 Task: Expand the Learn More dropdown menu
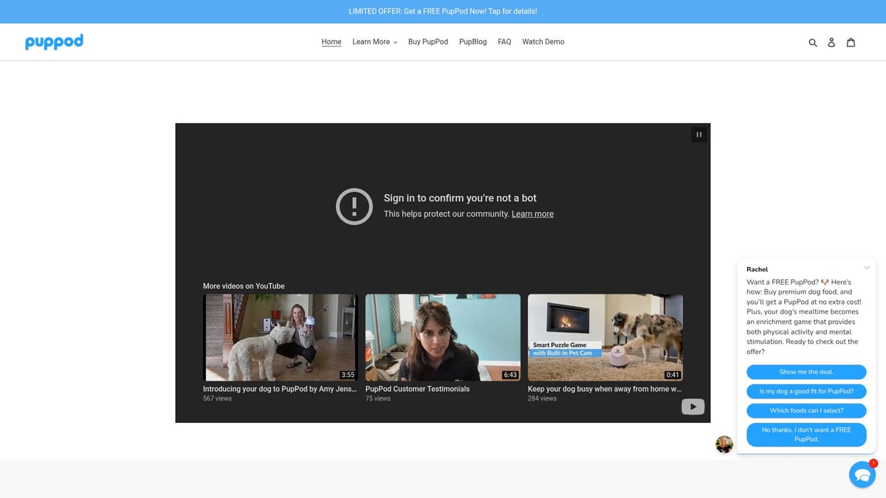374,42
